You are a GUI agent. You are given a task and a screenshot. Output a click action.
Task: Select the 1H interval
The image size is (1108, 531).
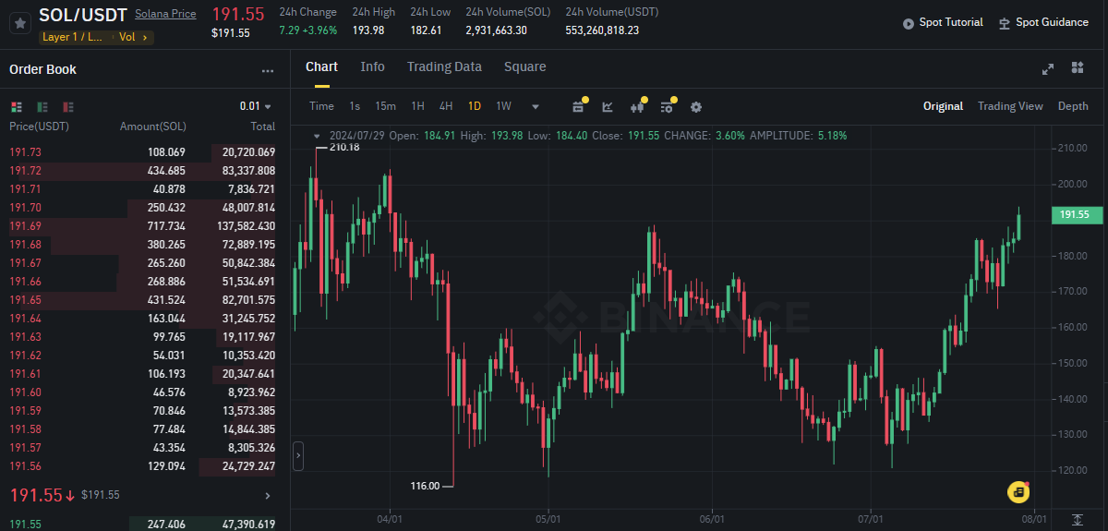[417, 106]
